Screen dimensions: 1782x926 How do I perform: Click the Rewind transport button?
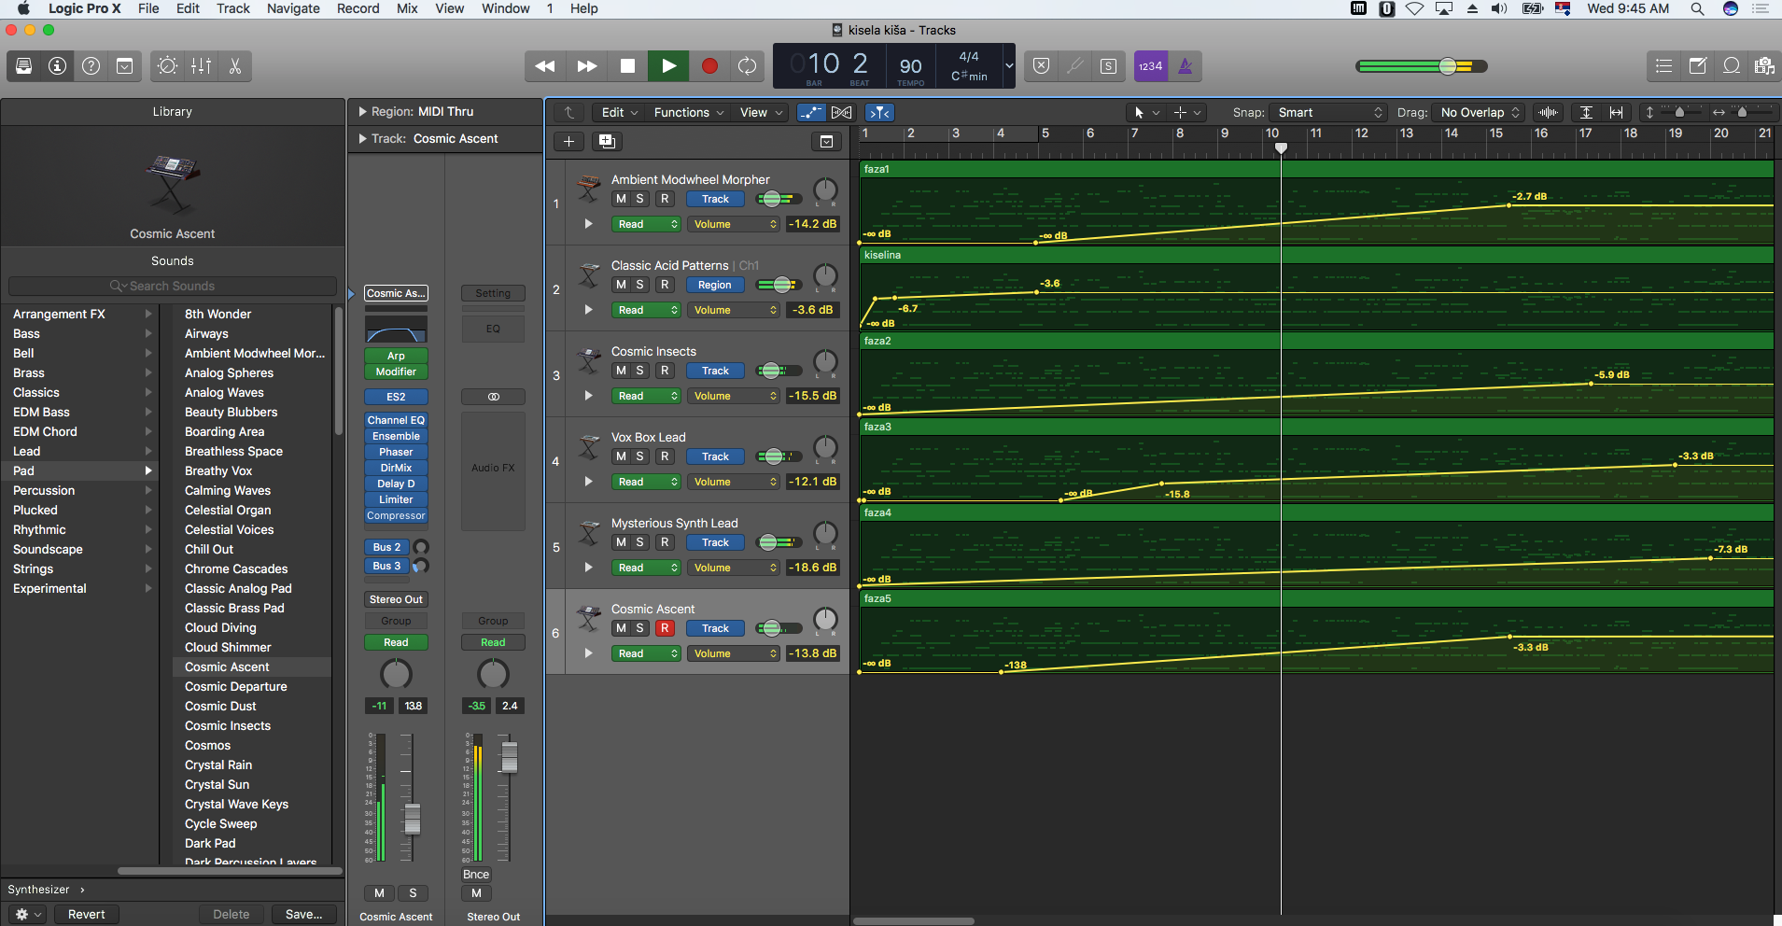545,66
